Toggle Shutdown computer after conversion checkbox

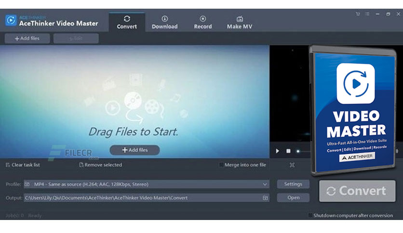pos(310,215)
